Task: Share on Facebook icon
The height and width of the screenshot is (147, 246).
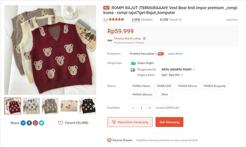Action: [x=29, y=123]
